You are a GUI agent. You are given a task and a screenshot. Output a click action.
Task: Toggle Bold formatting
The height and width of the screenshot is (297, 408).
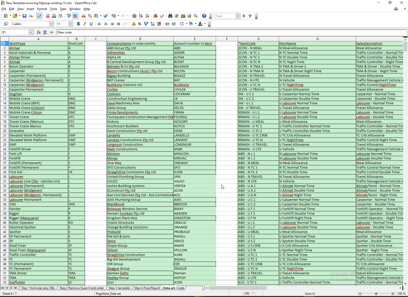click(x=78, y=24)
